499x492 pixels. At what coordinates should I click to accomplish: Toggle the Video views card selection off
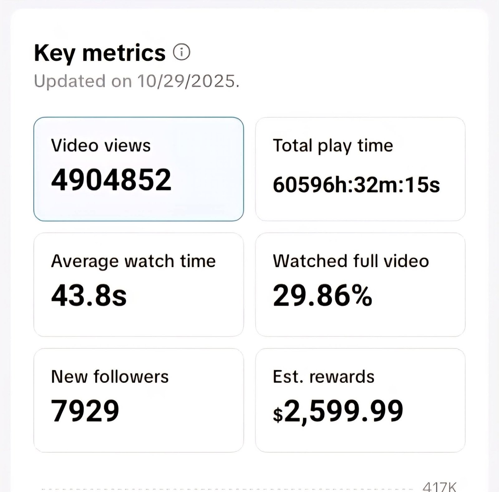139,168
